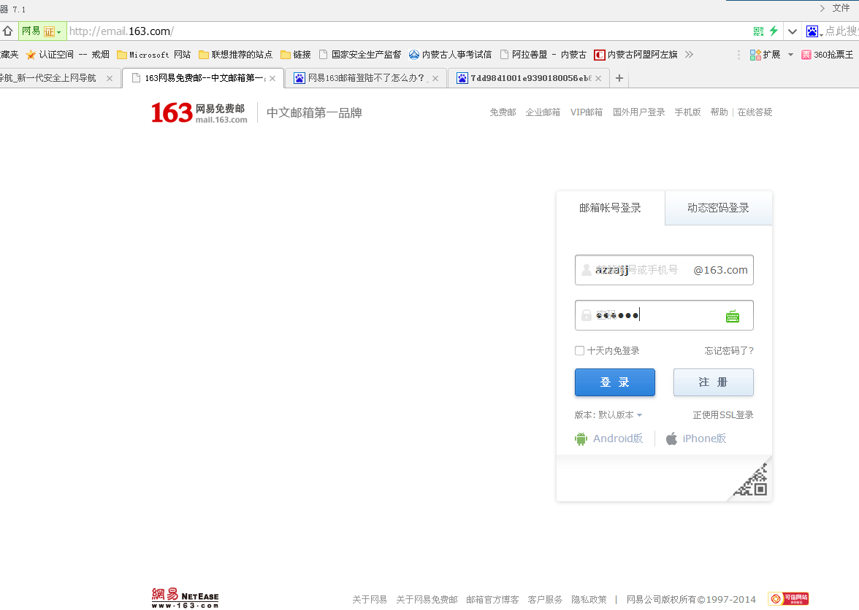Open the VIP邮箱 header link
The image size is (859, 610).
pyautogui.click(x=586, y=112)
